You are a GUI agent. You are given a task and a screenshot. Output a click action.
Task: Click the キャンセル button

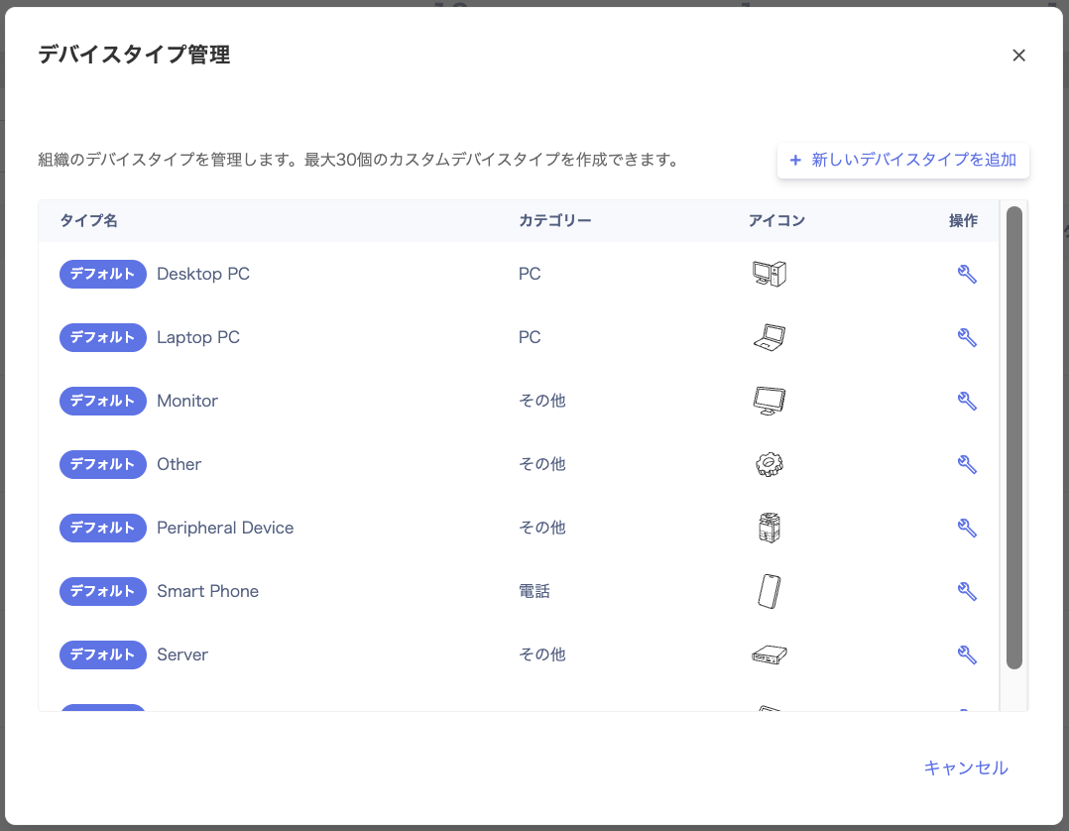coord(966,768)
